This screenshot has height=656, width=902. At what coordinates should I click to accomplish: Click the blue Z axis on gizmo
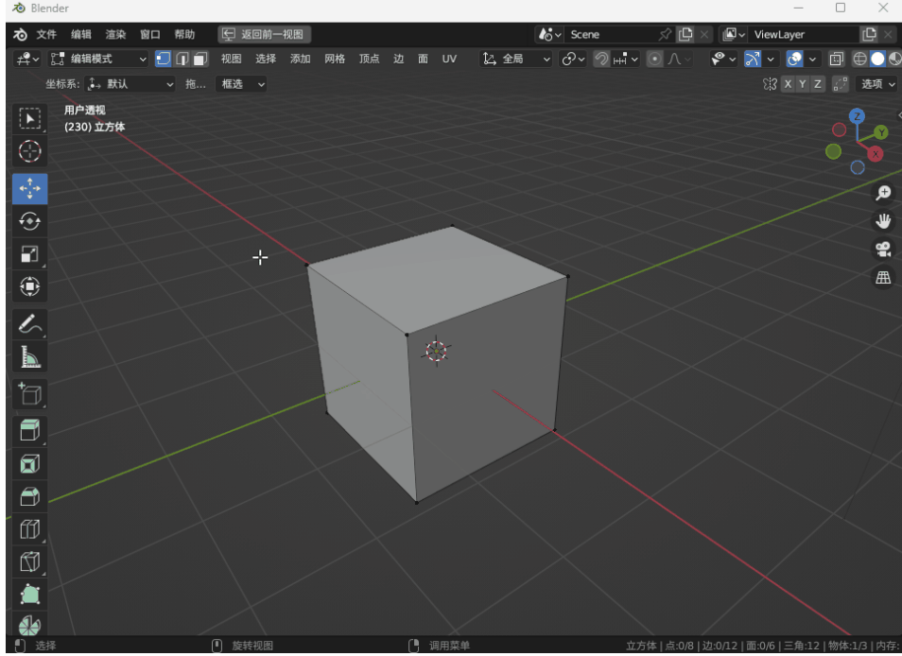click(858, 116)
